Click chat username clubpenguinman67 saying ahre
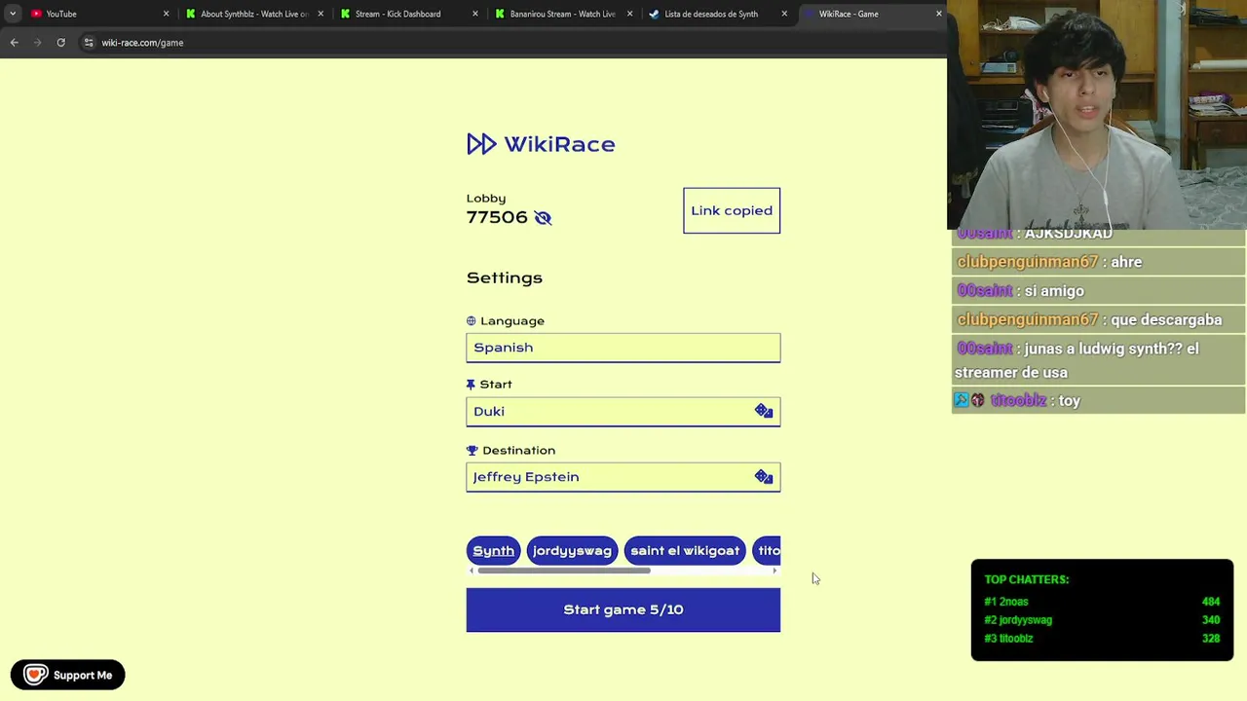 point(1028,262)
